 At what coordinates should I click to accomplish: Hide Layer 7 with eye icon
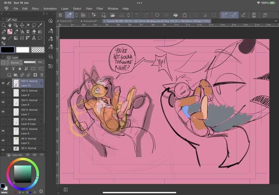coord(3,112)
